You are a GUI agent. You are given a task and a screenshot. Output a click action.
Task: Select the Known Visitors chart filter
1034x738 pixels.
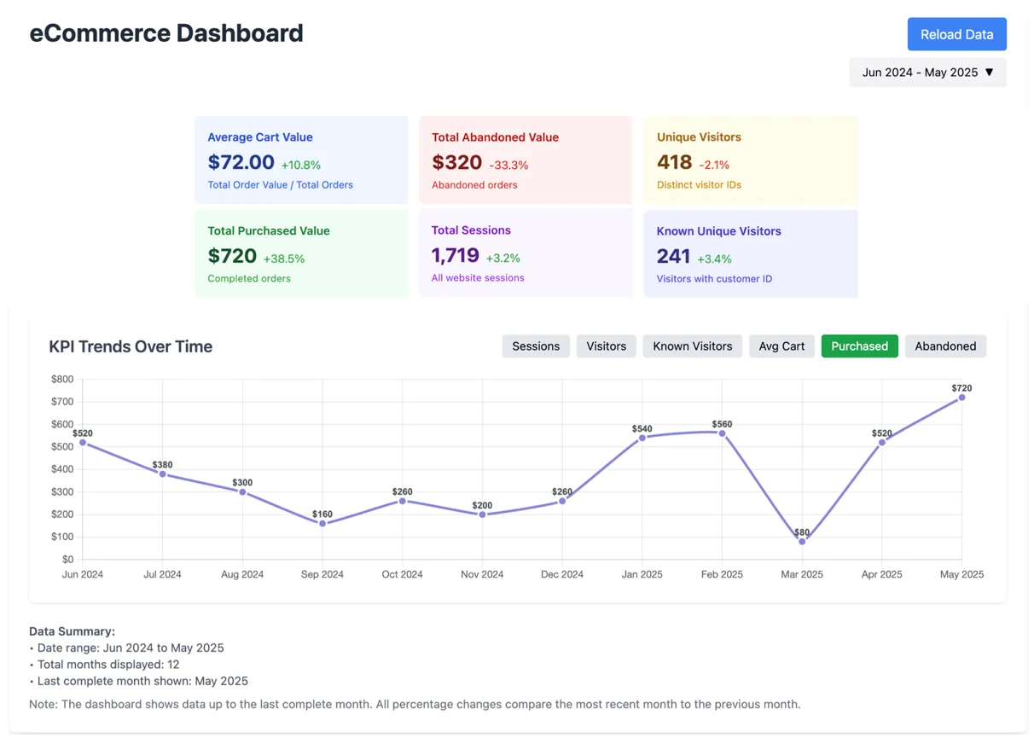tap(692, 346)
